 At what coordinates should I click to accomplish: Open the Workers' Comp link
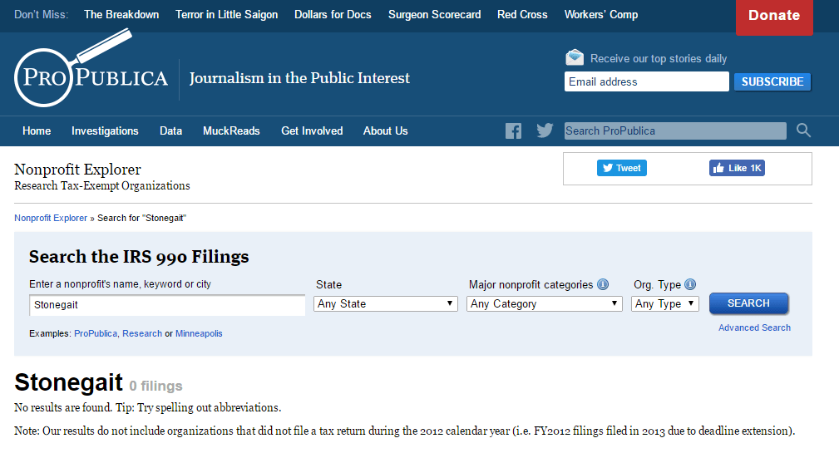pyautogui.click(x=601, y=15)
